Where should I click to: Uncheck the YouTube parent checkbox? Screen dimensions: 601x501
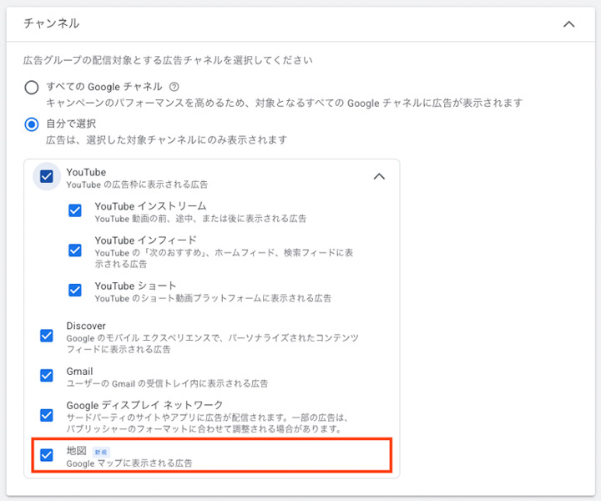47,176
